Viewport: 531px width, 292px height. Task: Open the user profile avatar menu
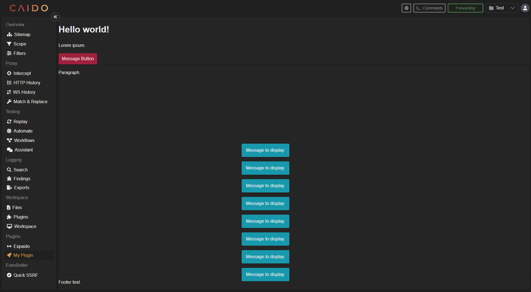(525, 8)
